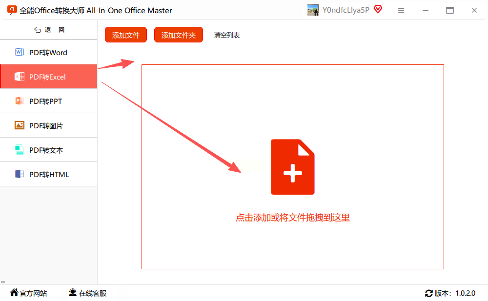Click the 点击添加或将文件拖拽到这里 drop area text
This screenshot has height=301, width=488.
pyautogui.click(x=292, y=218)
